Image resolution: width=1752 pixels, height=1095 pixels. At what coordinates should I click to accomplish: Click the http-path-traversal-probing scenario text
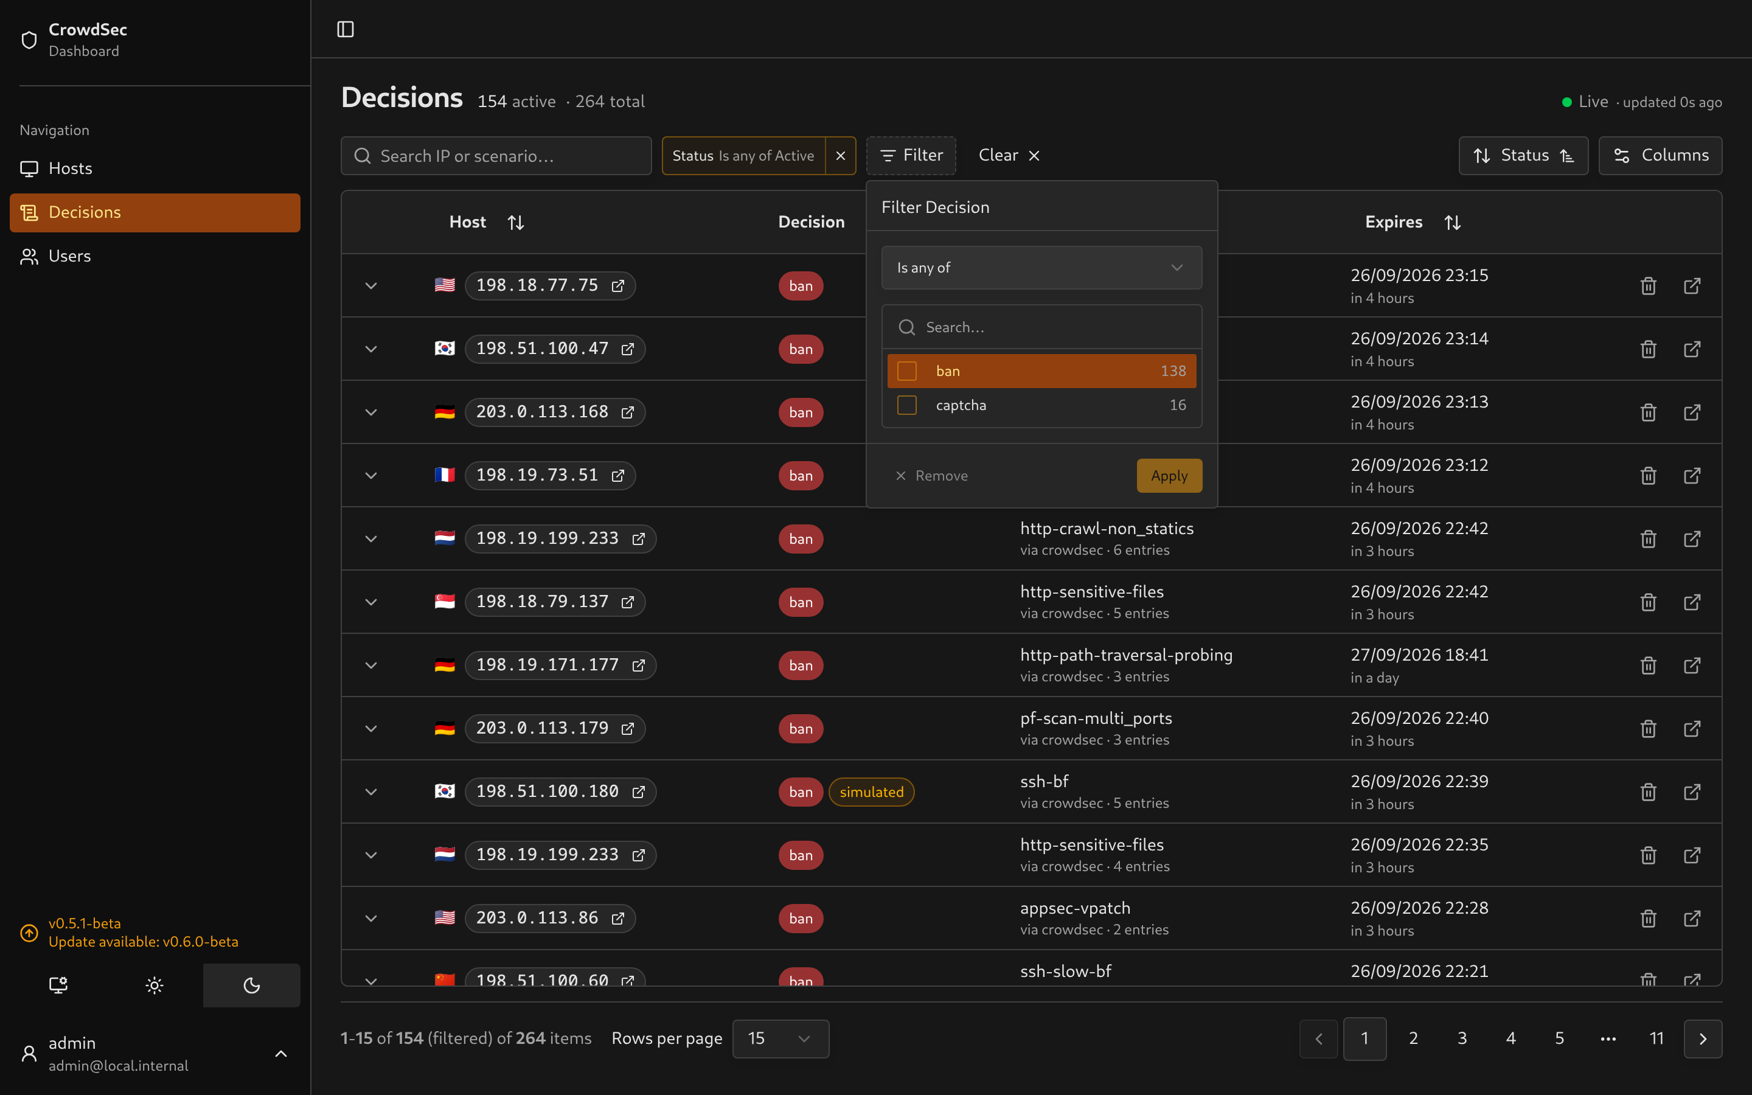point(1127,655)
